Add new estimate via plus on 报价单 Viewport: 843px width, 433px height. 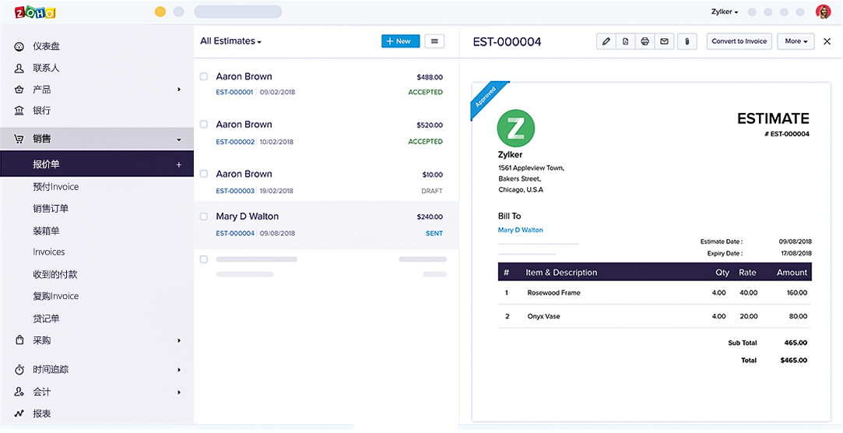(179, 164)
